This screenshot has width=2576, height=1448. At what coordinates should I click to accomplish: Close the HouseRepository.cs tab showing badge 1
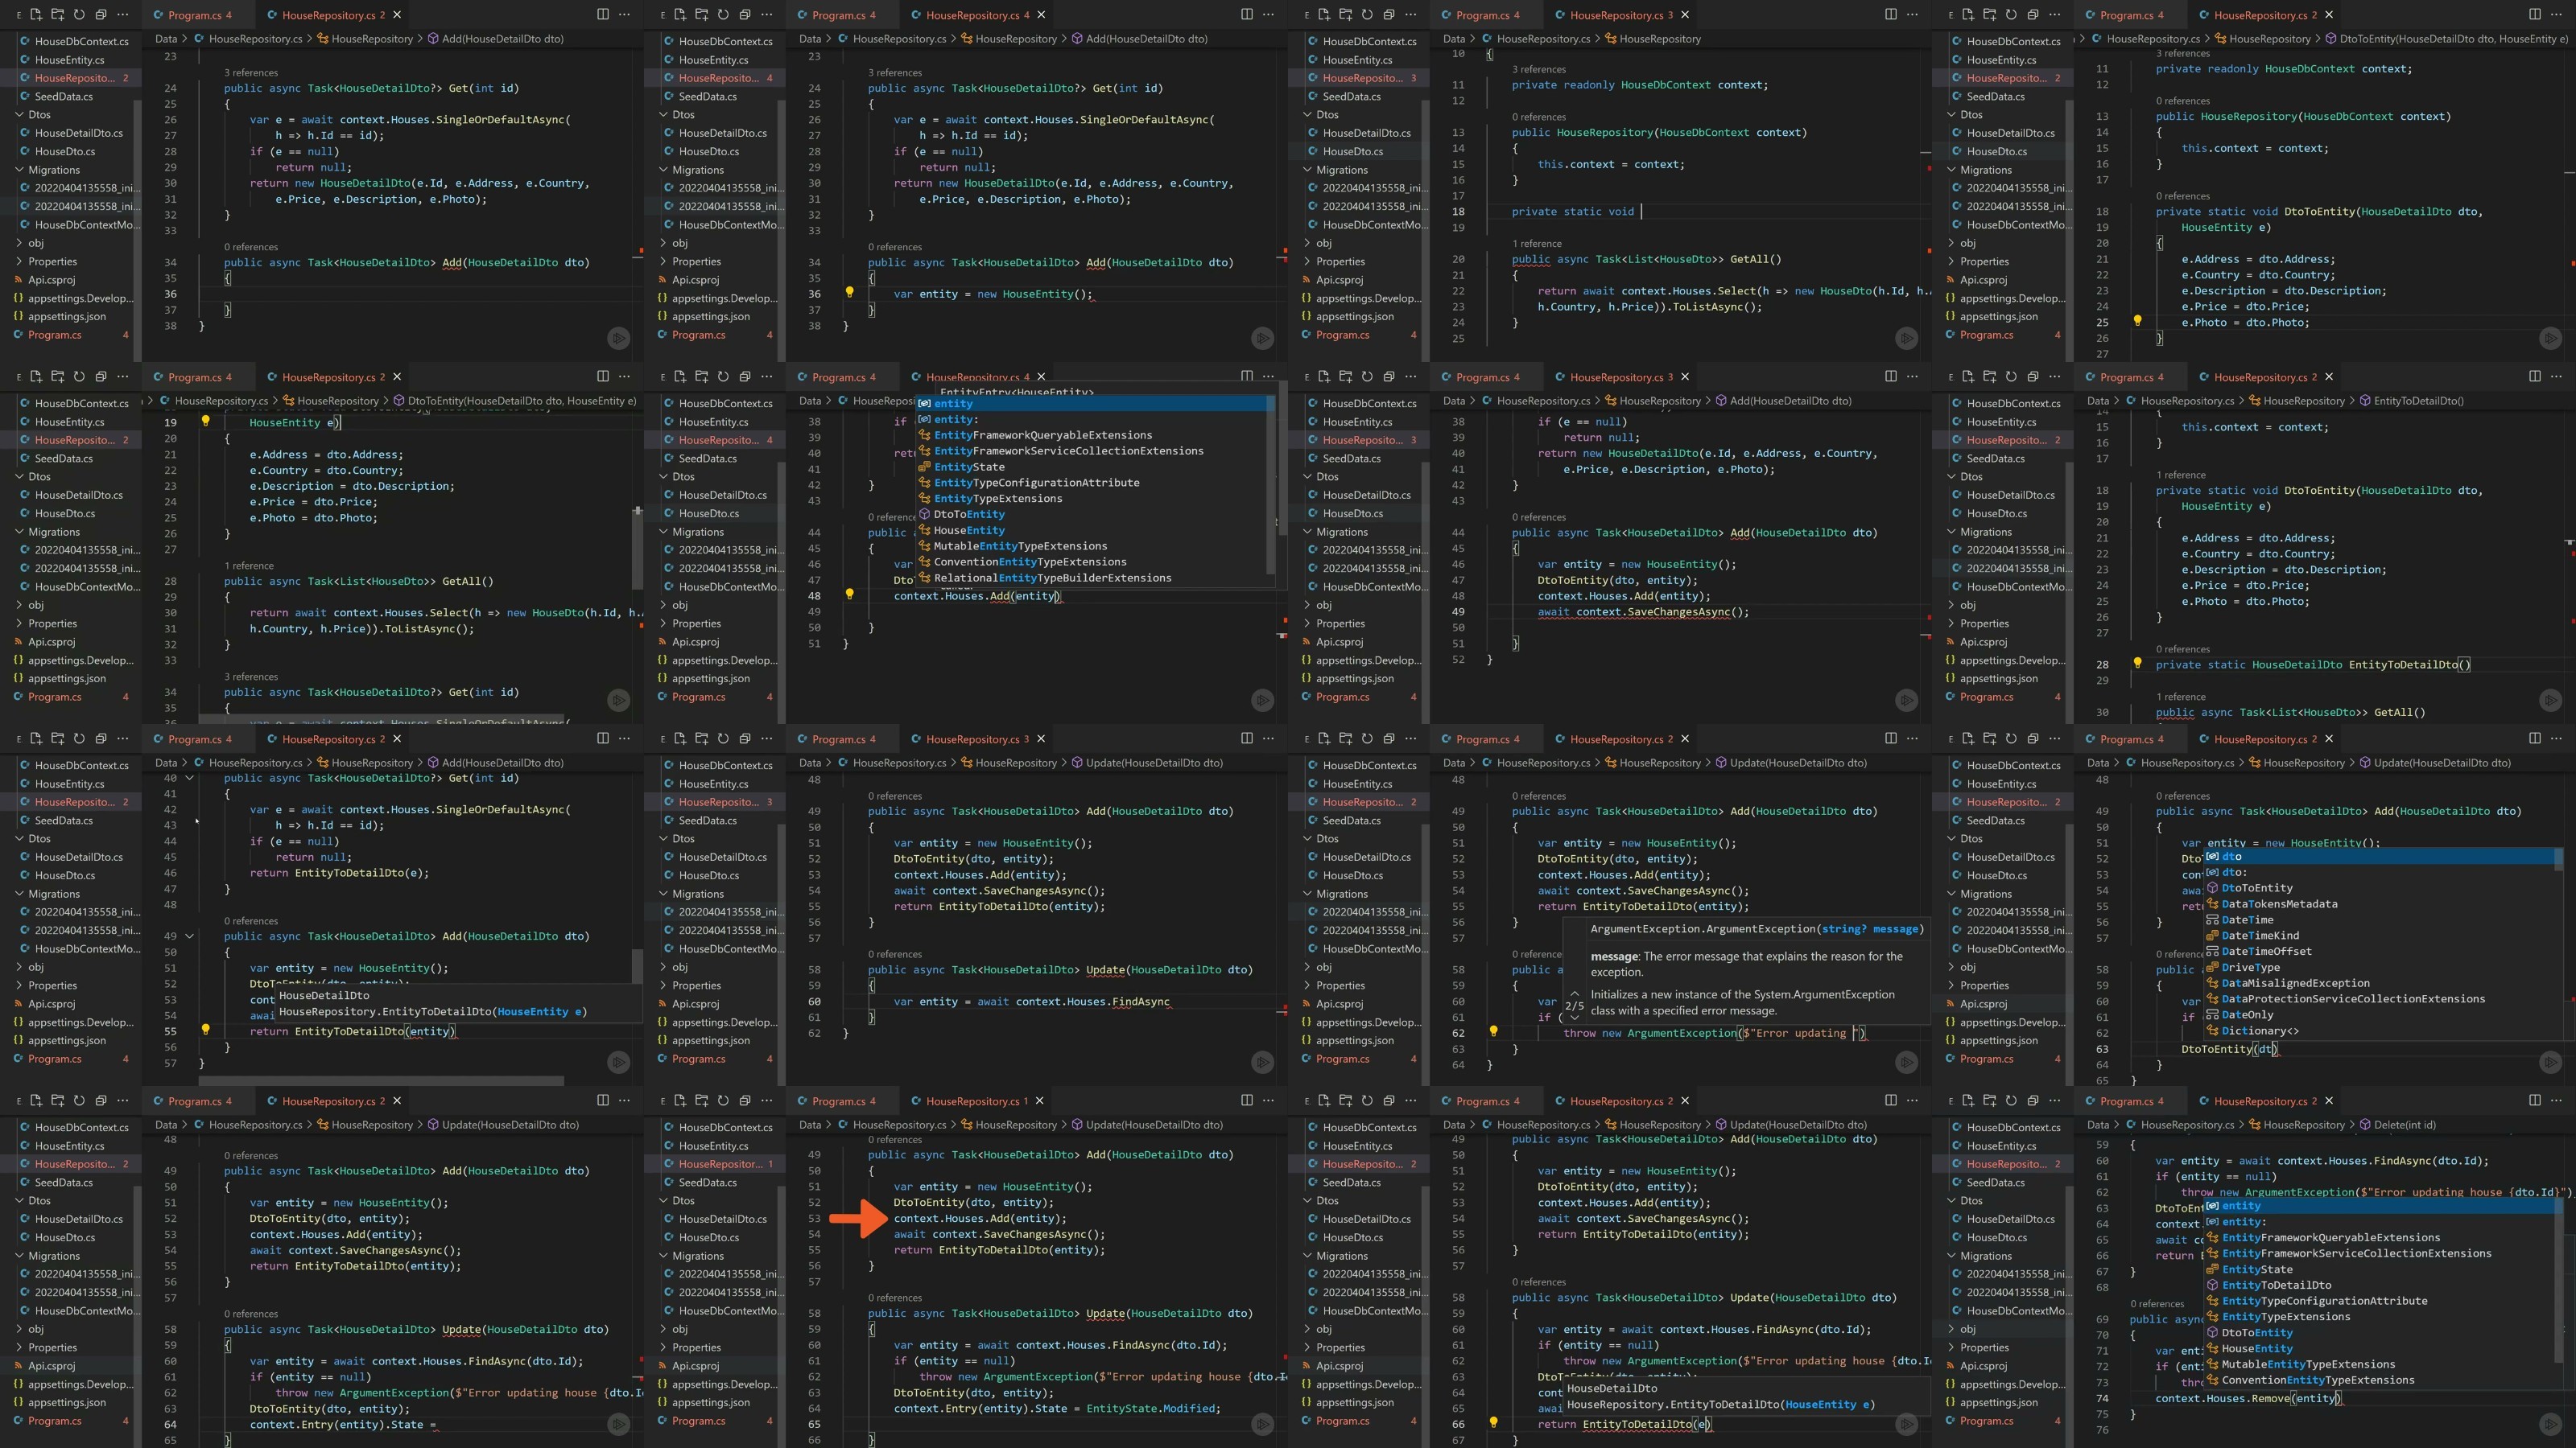click(1040, 1101)
